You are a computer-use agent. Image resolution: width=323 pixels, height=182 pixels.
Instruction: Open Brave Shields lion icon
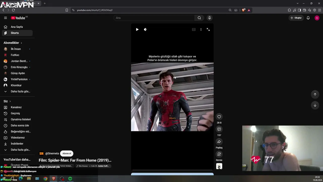click(243, 10)
